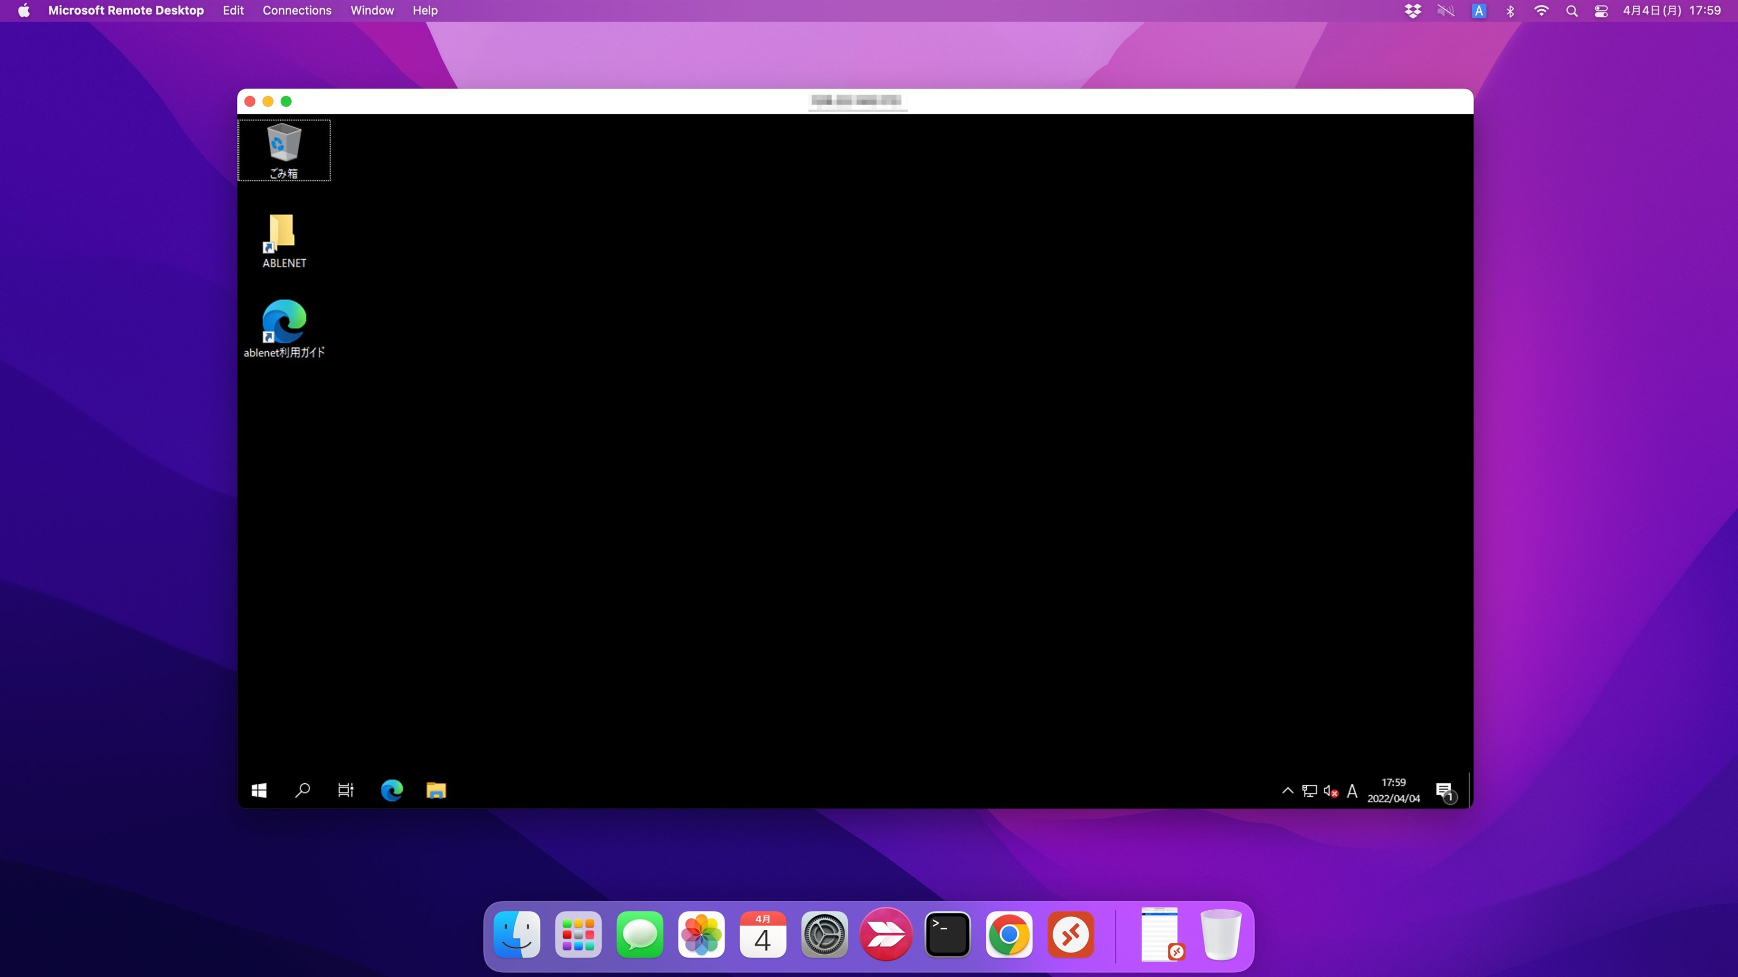The height and width of the screenshot is (977, 1738).
Task: Open the Window menu
Action: pyautogui.click(x=371, y=11)
